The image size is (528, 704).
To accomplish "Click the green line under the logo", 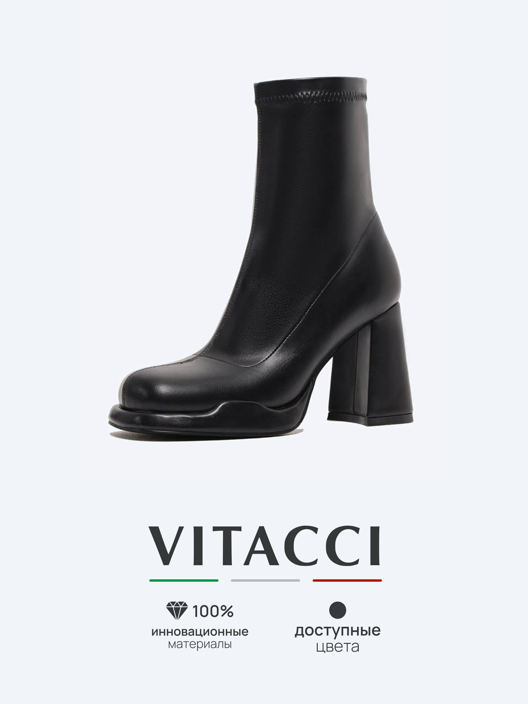I will pos(184,580).
